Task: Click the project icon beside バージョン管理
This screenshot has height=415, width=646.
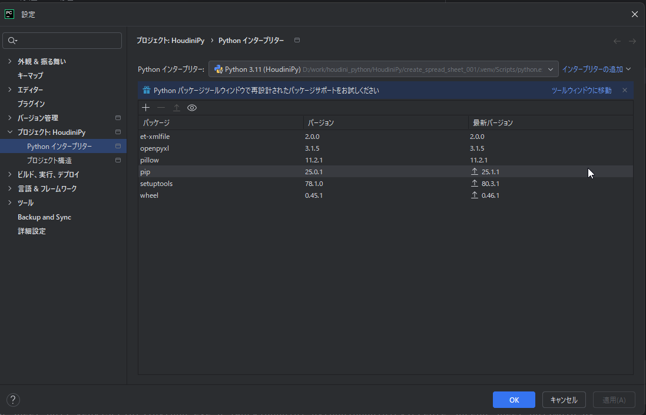Action: pyautogui.click(x=118, y=118)
